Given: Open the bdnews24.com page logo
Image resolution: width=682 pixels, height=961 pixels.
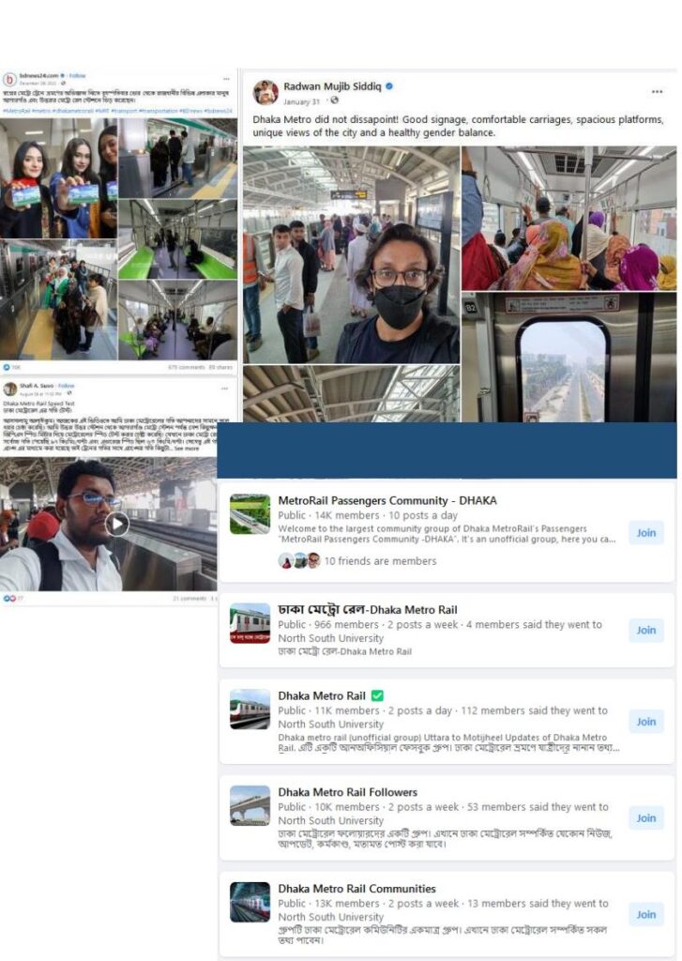Looking at the screenshot, I should coord(9,80).
